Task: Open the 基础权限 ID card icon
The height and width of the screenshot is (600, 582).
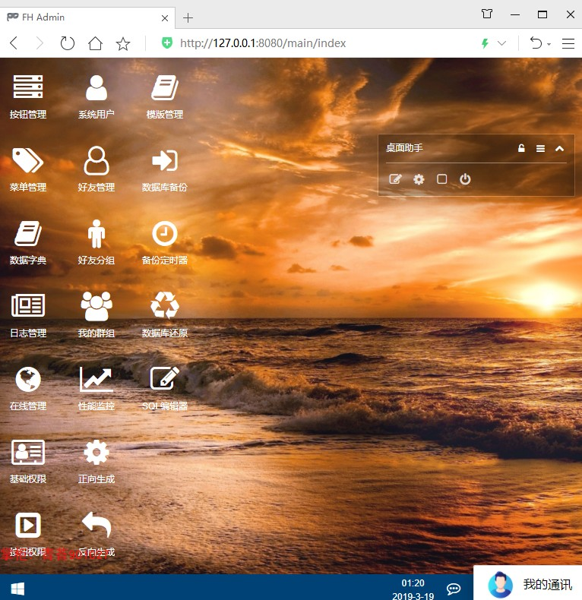Action: pyautogui.click(x=28, y=452)
